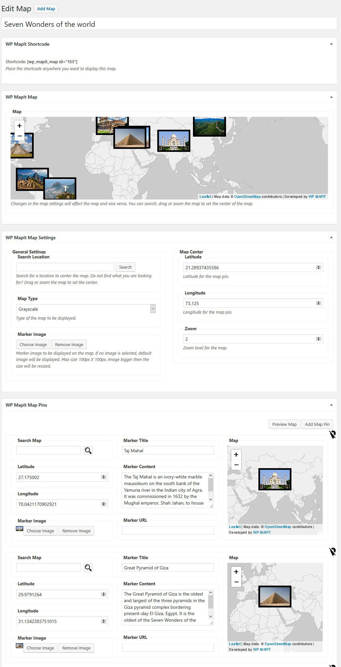Click magnifier icon for Great Pyramid pin

(x=88, y=567)
